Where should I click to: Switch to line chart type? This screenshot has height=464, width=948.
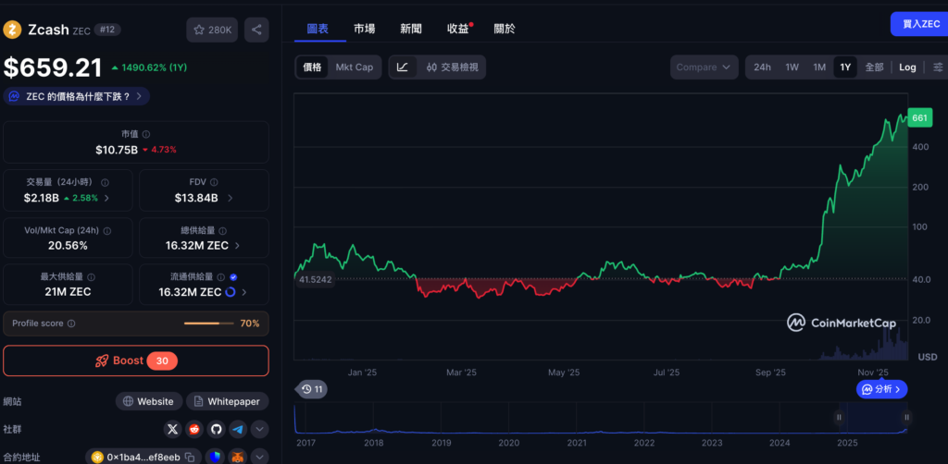point(402,67)
